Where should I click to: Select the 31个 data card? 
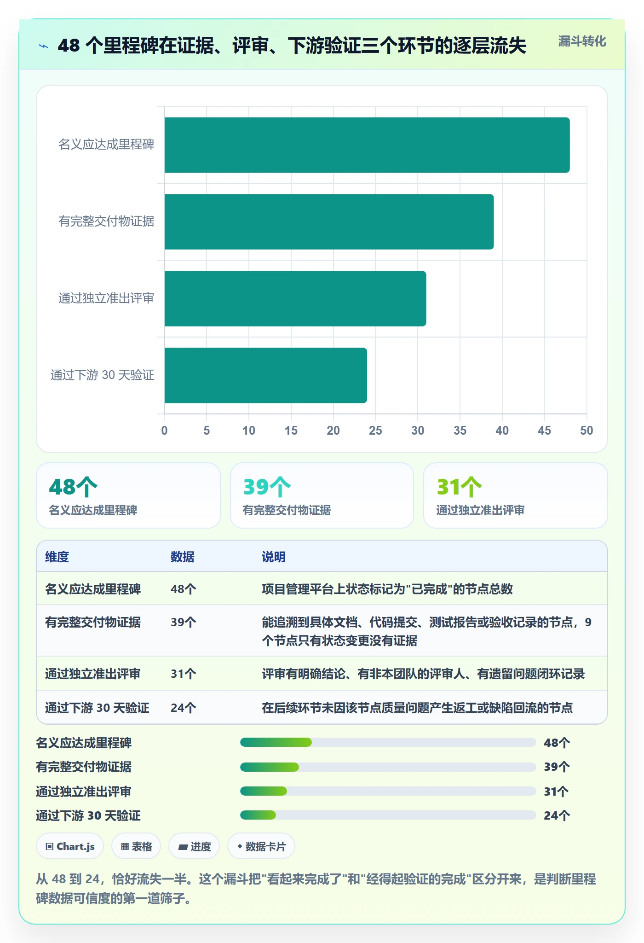coord(516,495)
